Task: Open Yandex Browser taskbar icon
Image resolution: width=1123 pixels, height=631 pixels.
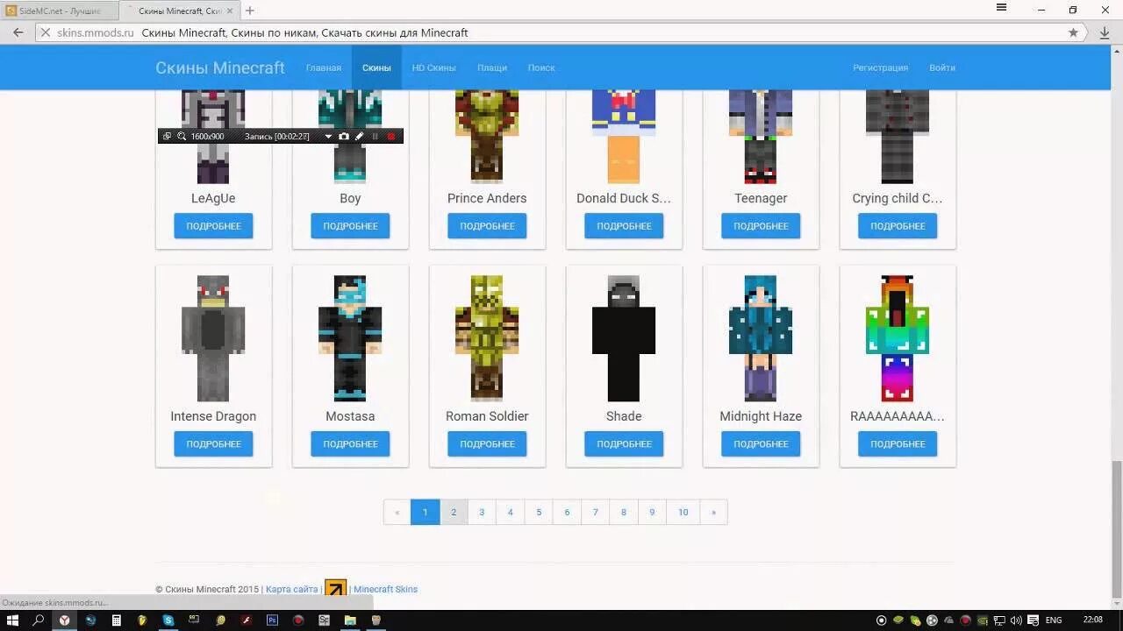Action: click(x=64, y=620)
